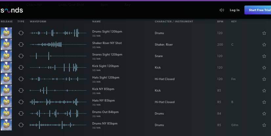271x136 pixels.
Task: Seek in Drums Sight 120bpm waveform
Action: (x=58, y=33)
